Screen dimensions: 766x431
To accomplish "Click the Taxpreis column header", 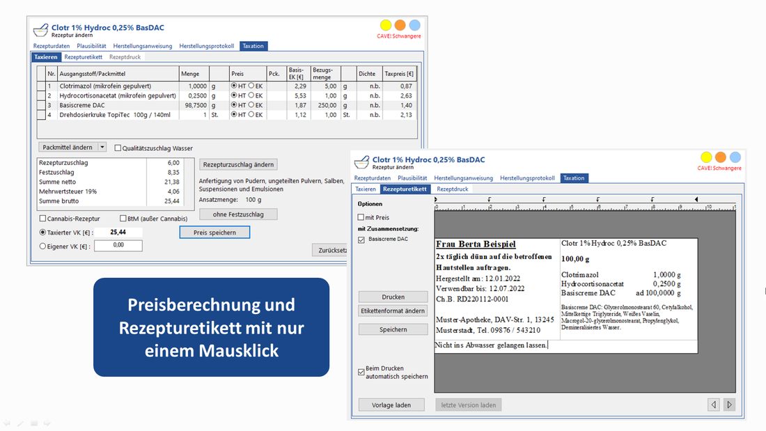I will (399, 73).
